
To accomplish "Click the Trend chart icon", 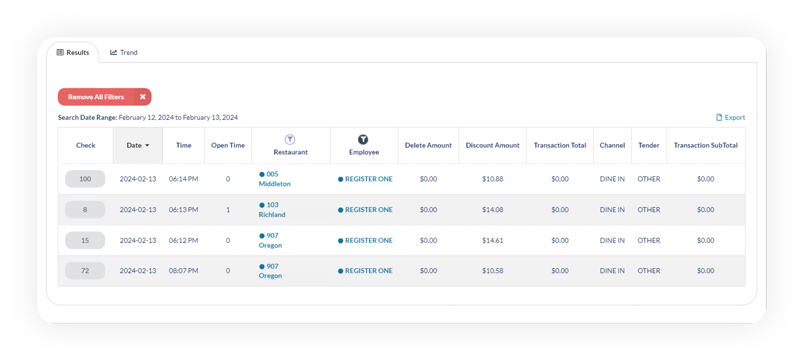I will [x=114, y=52].
